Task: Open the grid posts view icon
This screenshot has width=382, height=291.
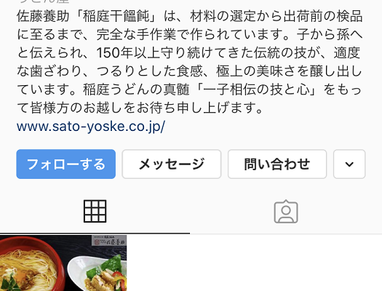Action: pos(95,211)
